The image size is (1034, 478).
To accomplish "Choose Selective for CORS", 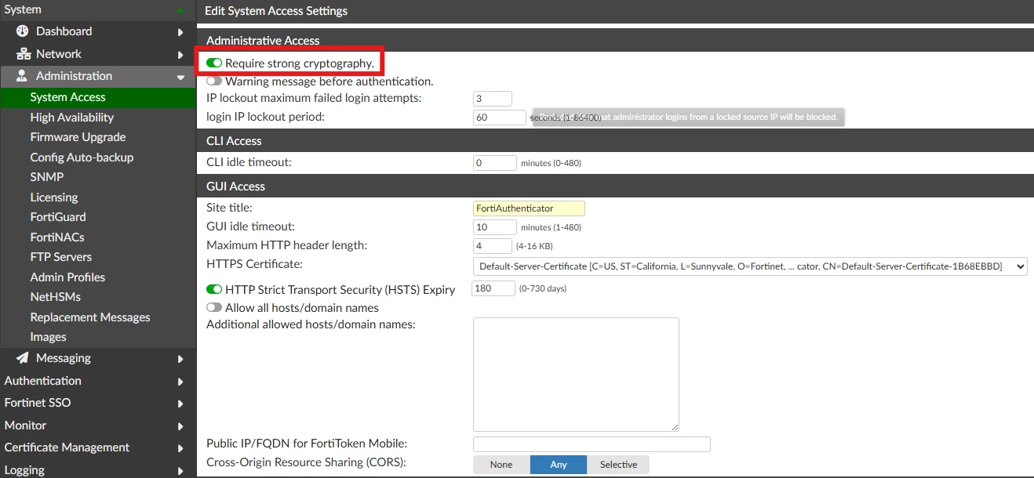I will (x=618, y=465).
